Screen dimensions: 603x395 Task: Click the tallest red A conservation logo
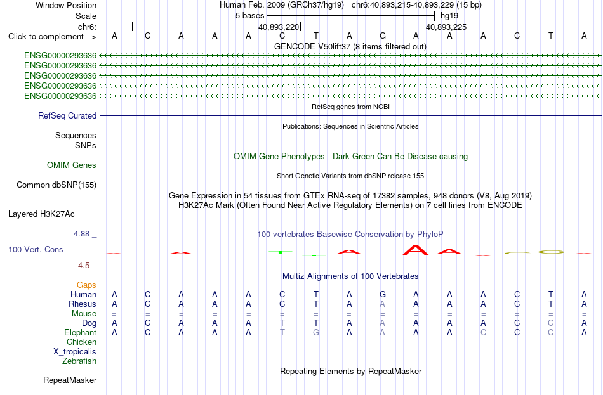coord(416,250)
